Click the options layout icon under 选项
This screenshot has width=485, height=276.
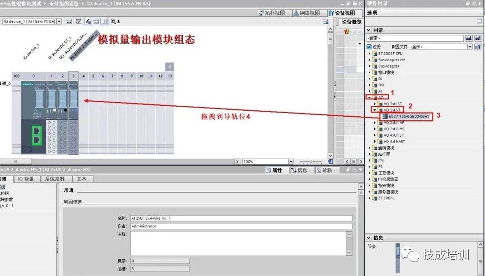click(479, 21)
